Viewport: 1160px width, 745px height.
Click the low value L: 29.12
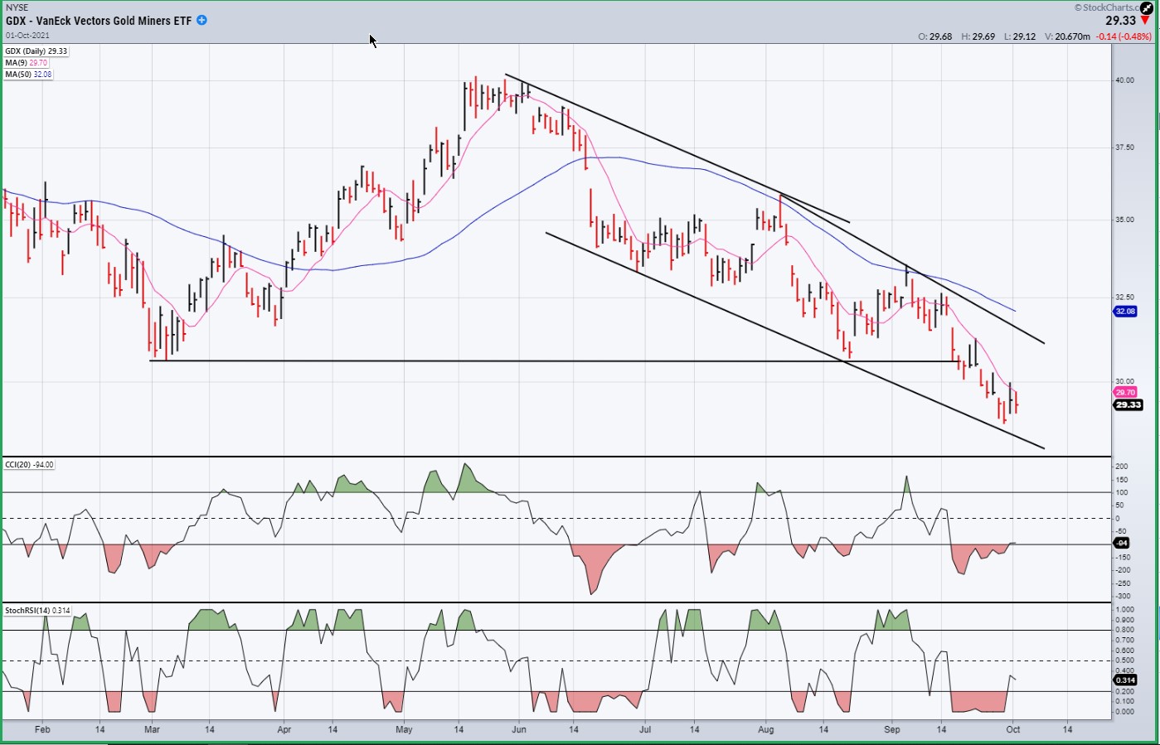click(1019, 36)
